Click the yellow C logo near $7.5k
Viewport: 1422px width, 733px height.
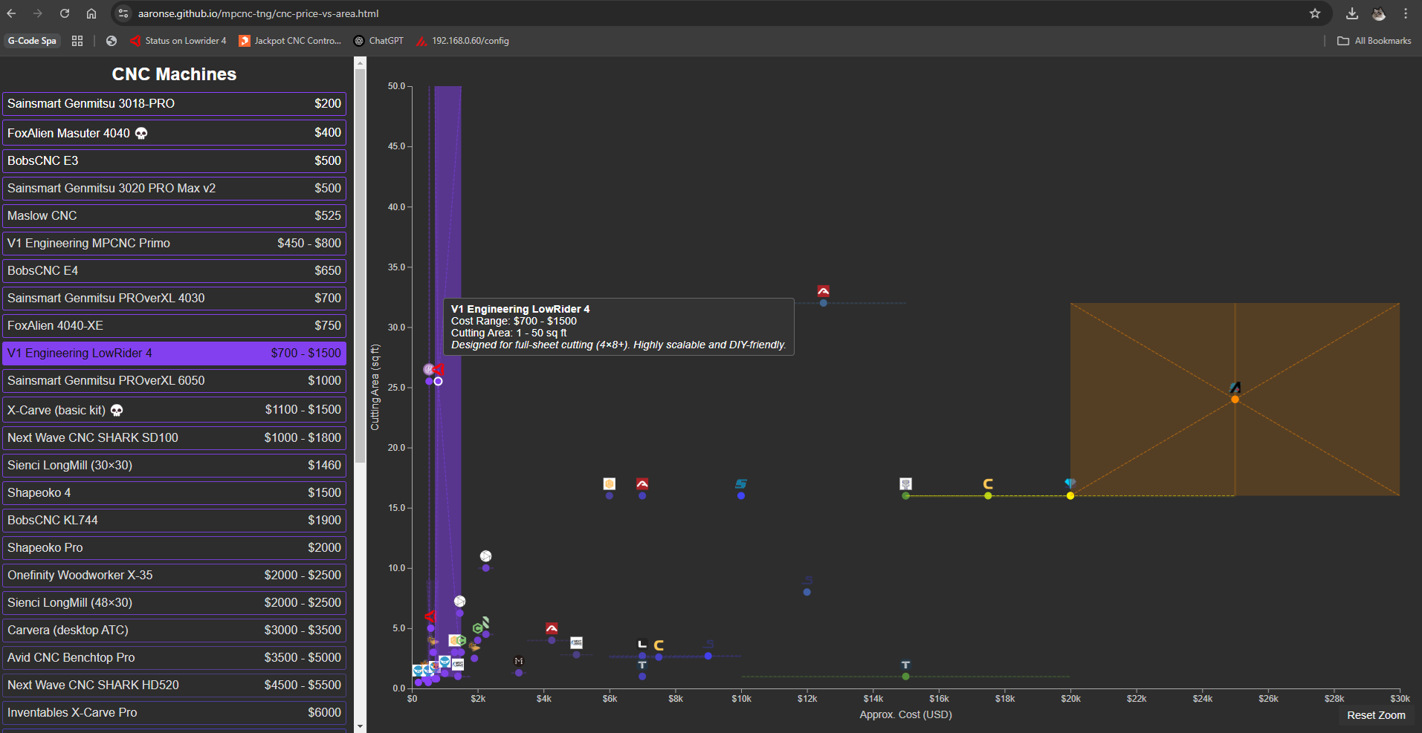pyautogui.click(x=659, y=645)
